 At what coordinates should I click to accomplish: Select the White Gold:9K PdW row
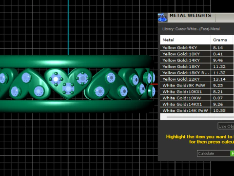pos(197,86)
